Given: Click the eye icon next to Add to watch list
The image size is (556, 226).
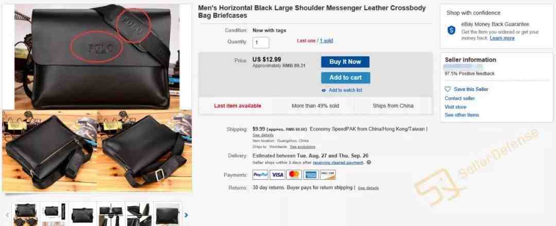Looking at the screenshot, I should click(x=323, y=90).
